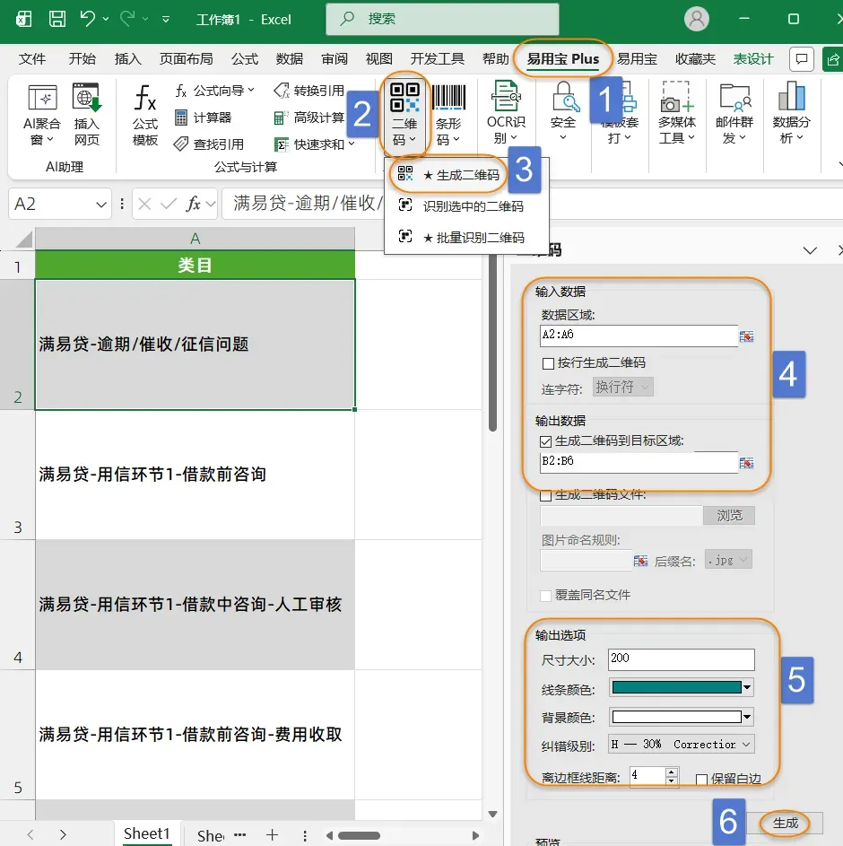Open the OCR识别 tool
843x846 pixels.
[x=506, y=112]
